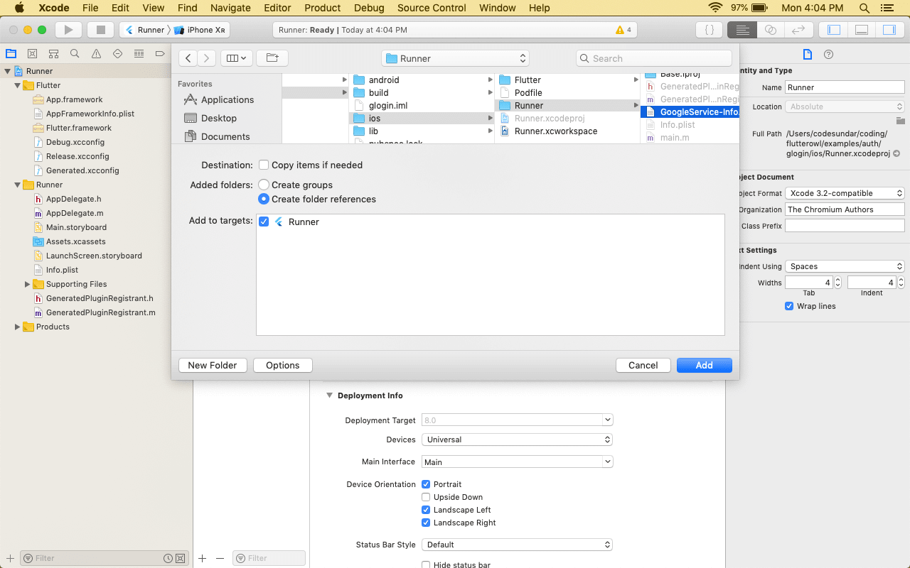Viewport: 910px width, 568px height.
Task: Open the Find navigator magnifier icon
Action: (75, 54)
